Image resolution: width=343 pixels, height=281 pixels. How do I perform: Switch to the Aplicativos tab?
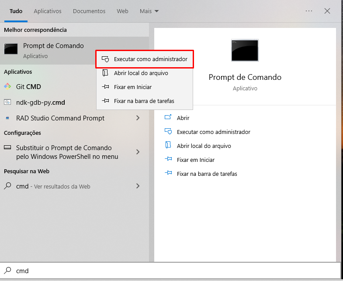[48, 11]
